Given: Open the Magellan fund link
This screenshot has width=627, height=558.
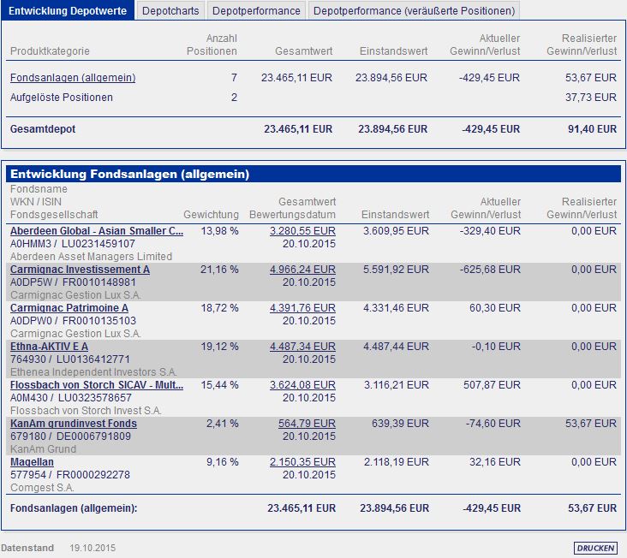Looking at the screenshot, I should (32, 462).
